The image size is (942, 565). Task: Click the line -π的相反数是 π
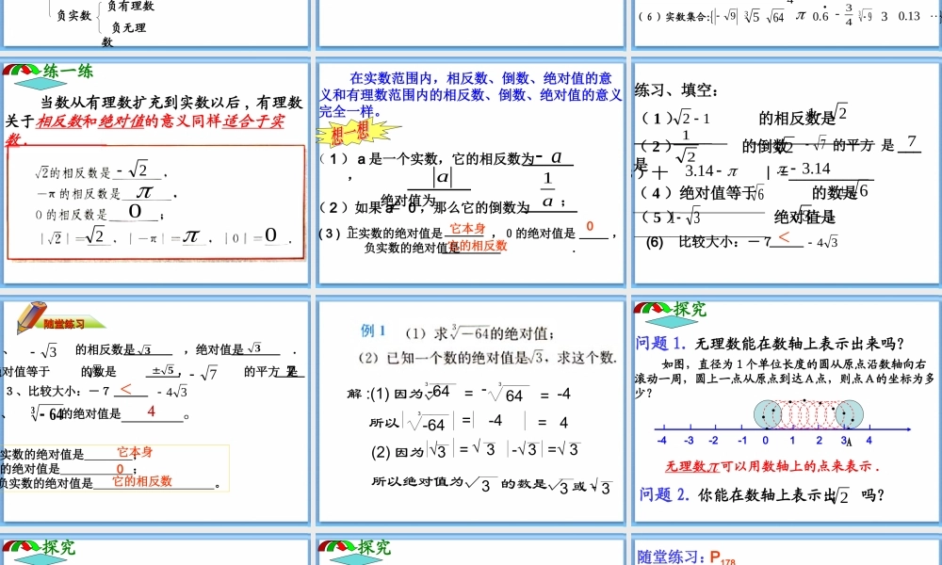coord(106,193)
